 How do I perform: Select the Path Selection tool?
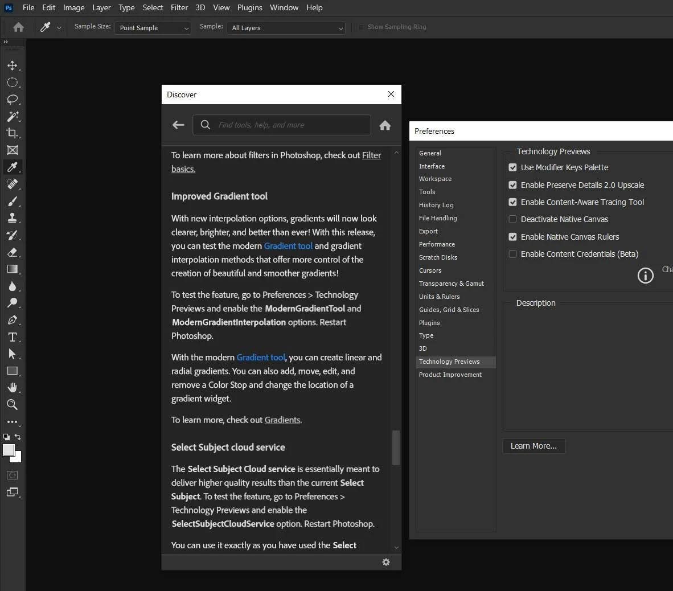13,354
